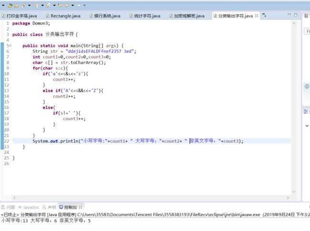Click 'count3++;' on line 18
The width and height of the screenshot is (310, 231).
[74, 119]
